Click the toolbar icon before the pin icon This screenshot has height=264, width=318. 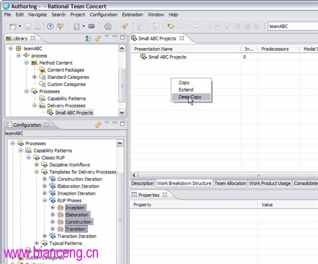pos(107,26)
